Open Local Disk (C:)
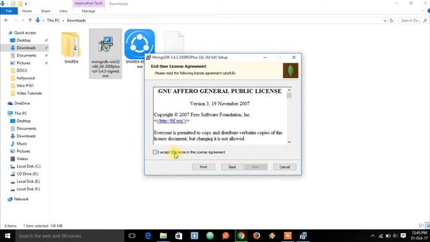Image resolution: width=430 pixels, height=242 pixels. coord(28,166)
